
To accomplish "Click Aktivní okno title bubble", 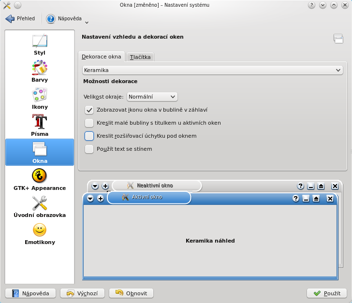I will coord(149,197).
